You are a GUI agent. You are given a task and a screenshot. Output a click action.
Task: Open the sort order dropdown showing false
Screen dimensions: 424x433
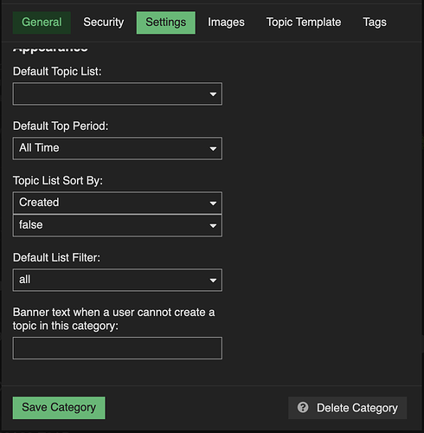(x=118, y=225)
